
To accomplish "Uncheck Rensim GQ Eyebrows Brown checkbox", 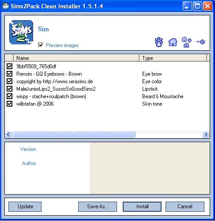I will point(9,74).
